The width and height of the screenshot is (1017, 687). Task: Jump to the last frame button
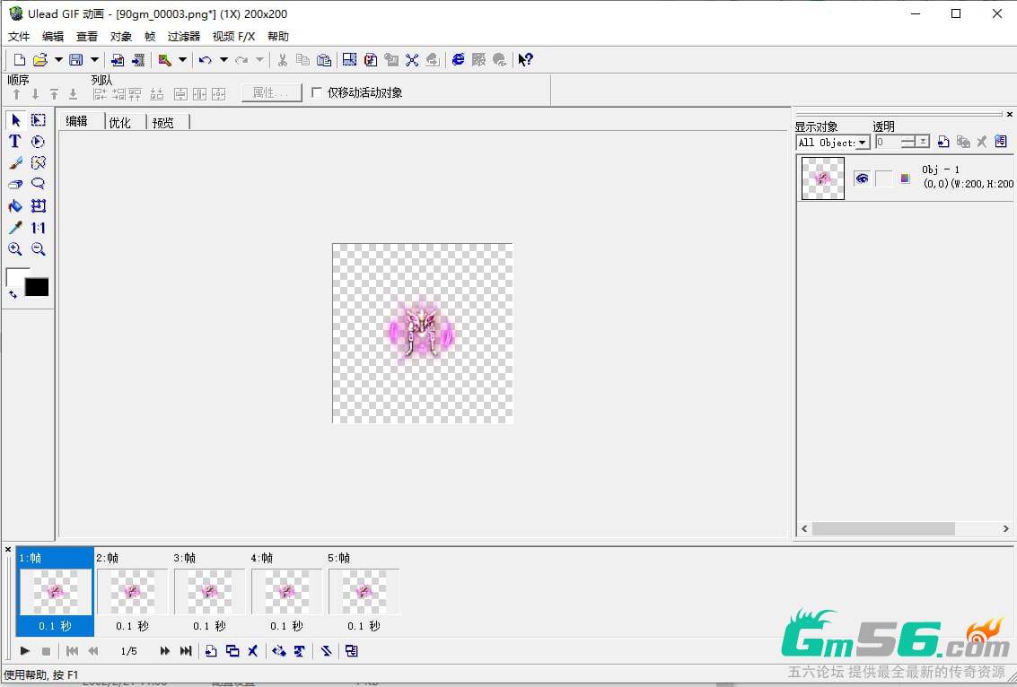tap(186, 651)
